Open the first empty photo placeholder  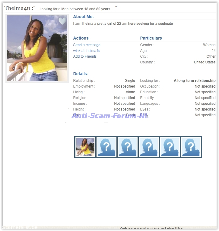coord(106,147)
